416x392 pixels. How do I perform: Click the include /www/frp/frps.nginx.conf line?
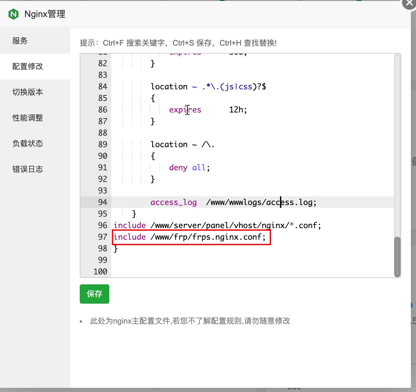pyautogui.click(x=190, y=237)
